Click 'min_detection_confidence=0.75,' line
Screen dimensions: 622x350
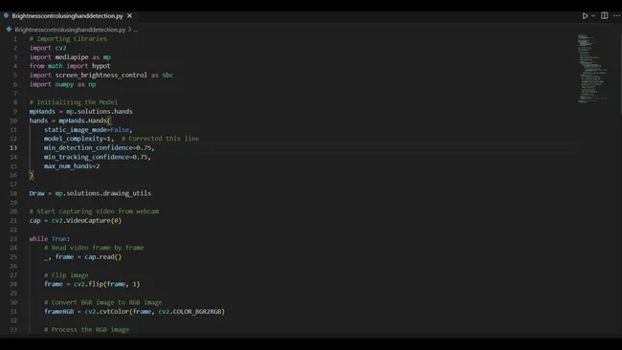pos(100,148)
